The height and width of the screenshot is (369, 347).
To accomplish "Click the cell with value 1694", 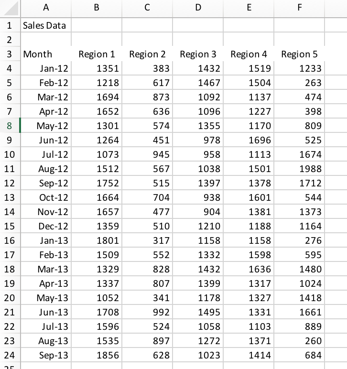I will coord(97,97).
